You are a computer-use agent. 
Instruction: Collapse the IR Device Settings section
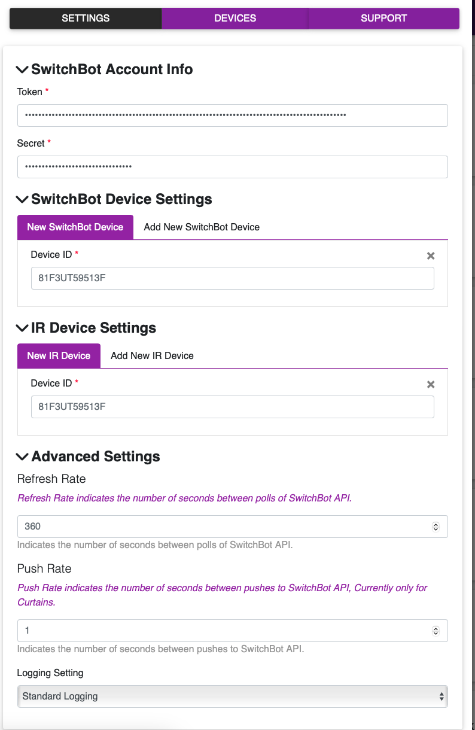coord(22,328)
